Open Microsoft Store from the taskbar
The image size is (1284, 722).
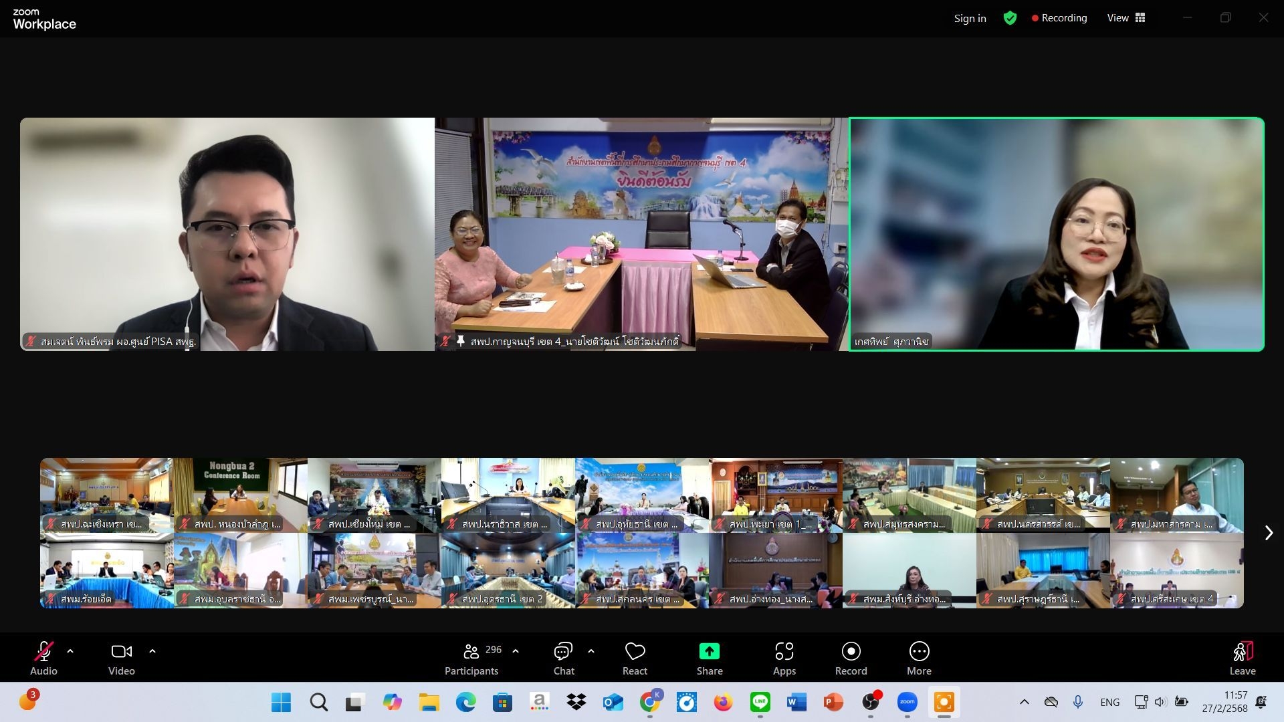[x=502, y=702]
